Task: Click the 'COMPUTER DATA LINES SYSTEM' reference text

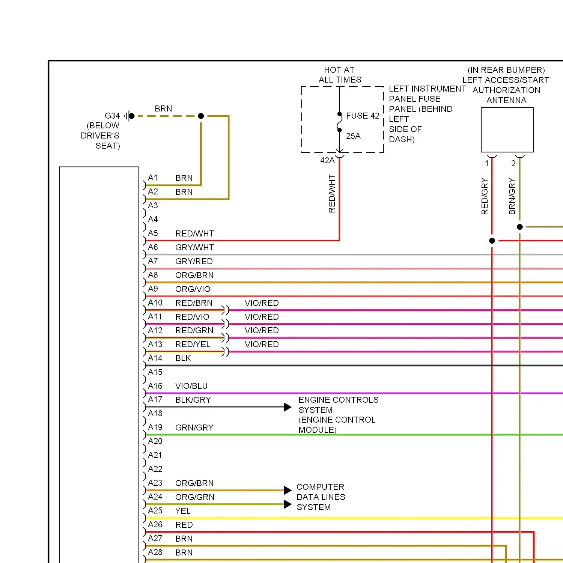Action: click(x=321, y=497)
